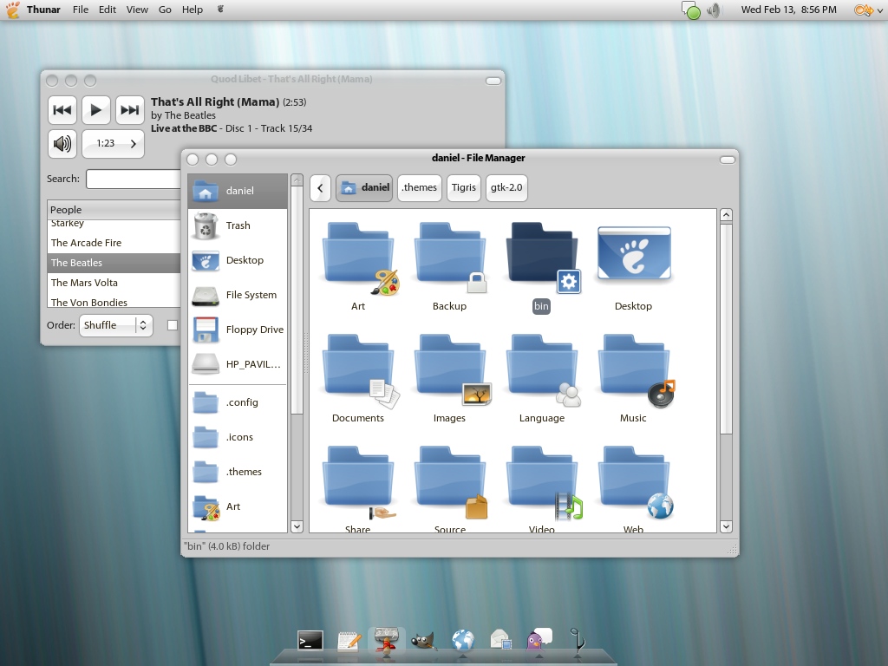Viewport: 888px width, 666px height.
Task: Click the path bar back arrow
Action: tap(320, 188)
